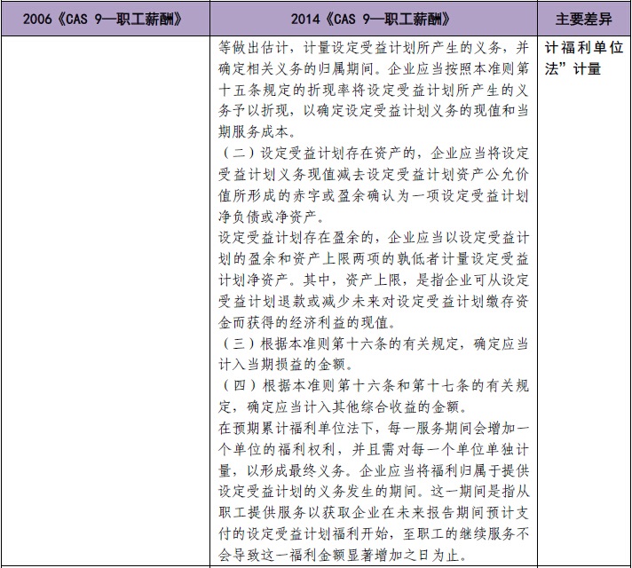Click the line starting 职工提供服务以获取企业
The width and height of the screenshot is (632, 568).
(373, 513)
